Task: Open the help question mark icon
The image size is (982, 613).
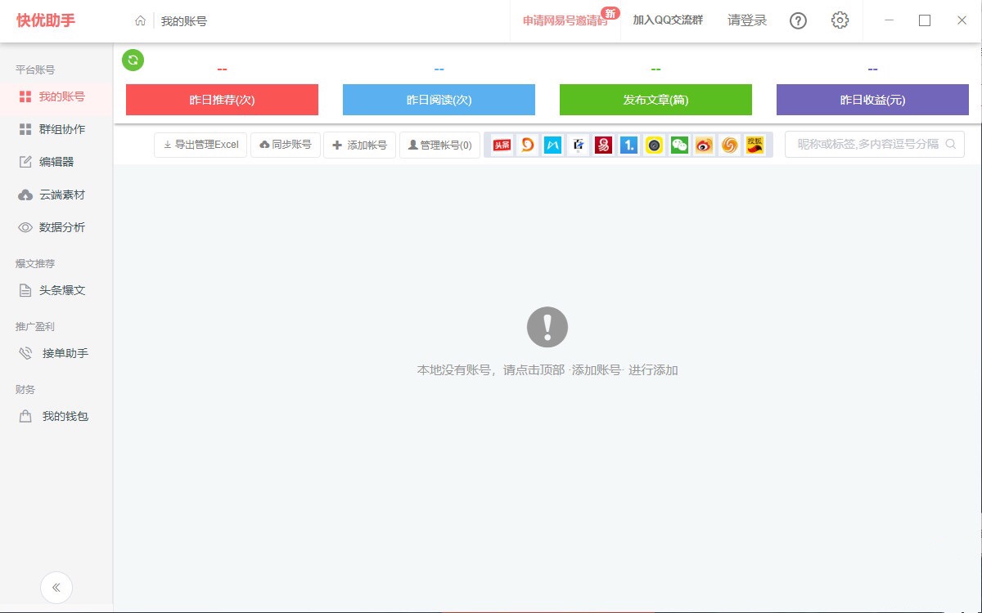Action: click(x=798, y=20)
